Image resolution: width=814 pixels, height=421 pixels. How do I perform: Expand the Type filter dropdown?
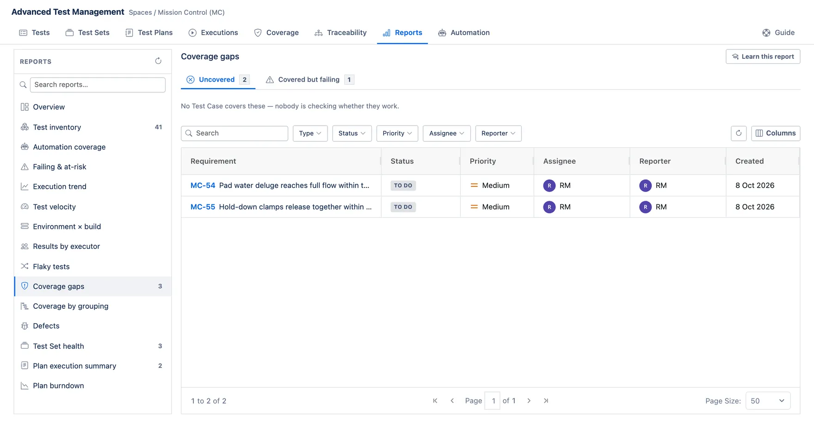click(x=310, y=133)
